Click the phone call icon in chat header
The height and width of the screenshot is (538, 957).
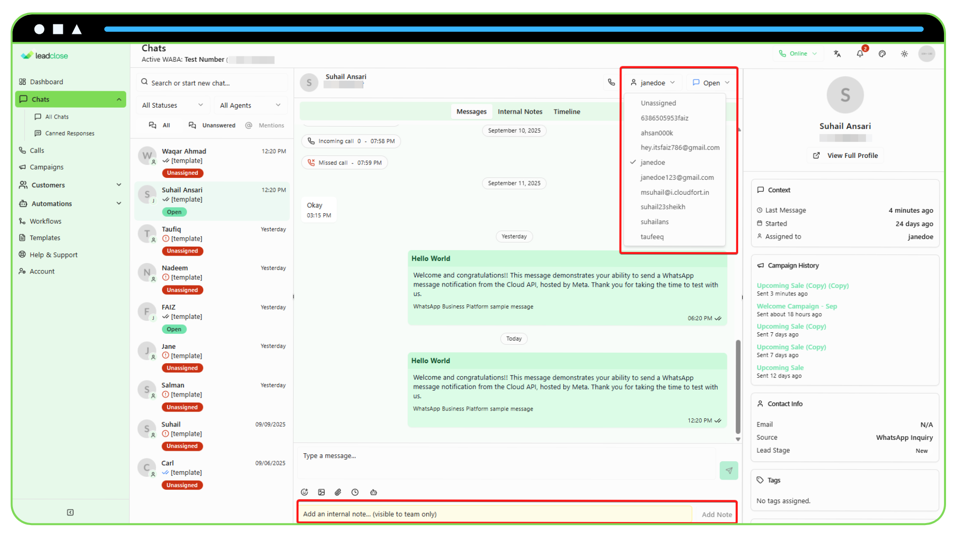tap(611, 83)
